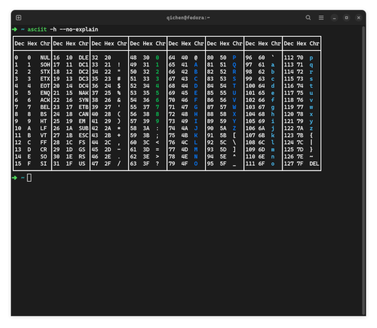Select the 'SOH' character entry
The width and height of the screenshot is (377, 328).
click(45, 65)
